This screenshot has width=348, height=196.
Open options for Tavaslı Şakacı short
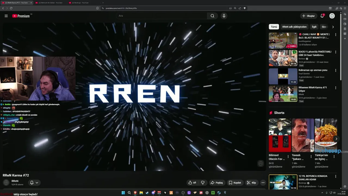pos(311,157)
